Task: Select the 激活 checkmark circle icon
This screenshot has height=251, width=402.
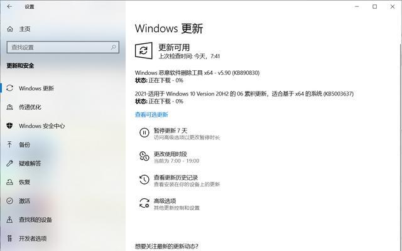Action: [10, 201]
